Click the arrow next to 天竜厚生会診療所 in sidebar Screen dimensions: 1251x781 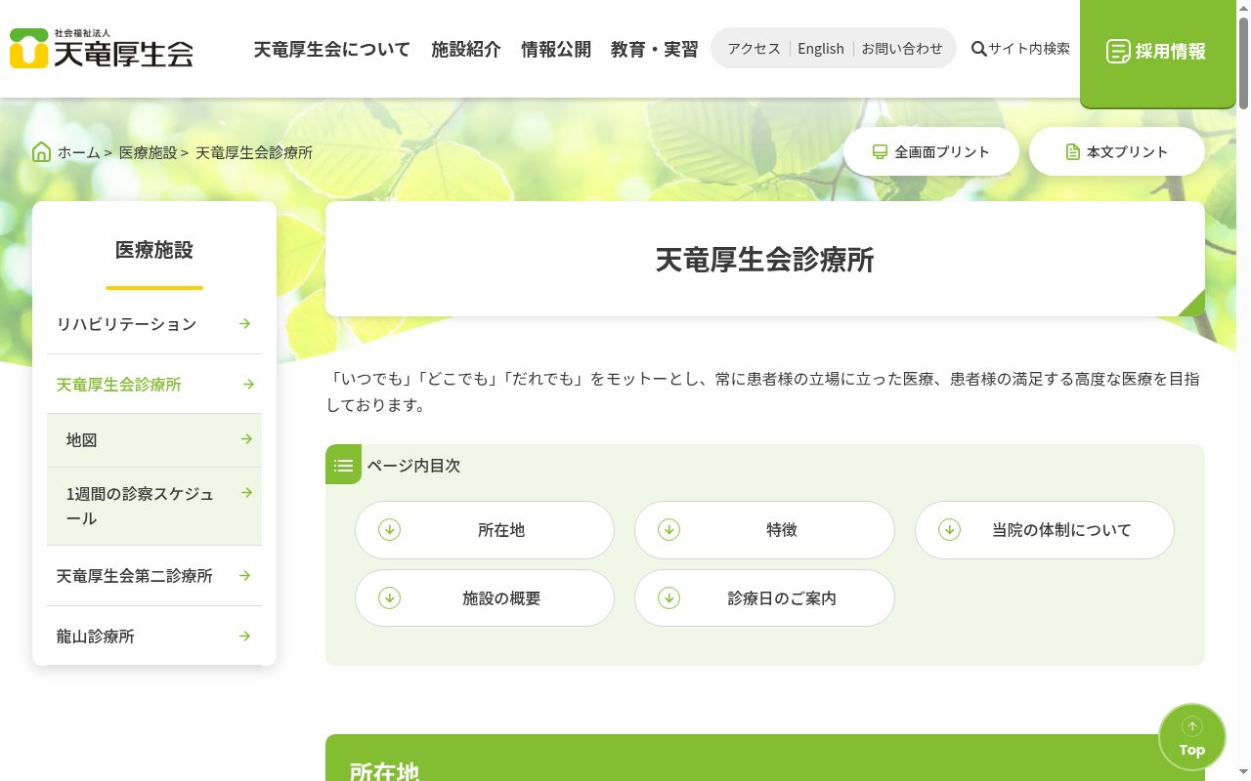[x=248, y=385]
